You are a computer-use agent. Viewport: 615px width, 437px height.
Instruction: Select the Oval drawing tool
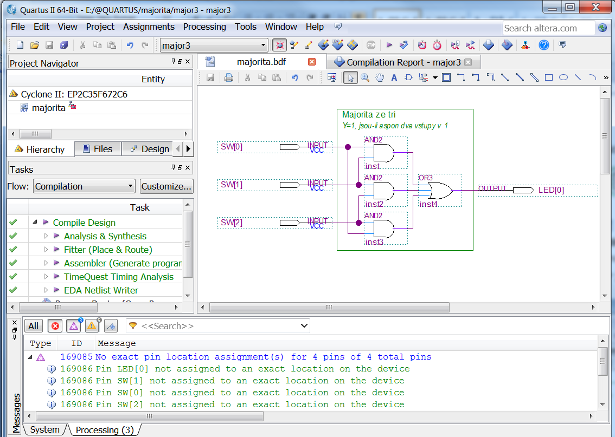pos(563,77)
